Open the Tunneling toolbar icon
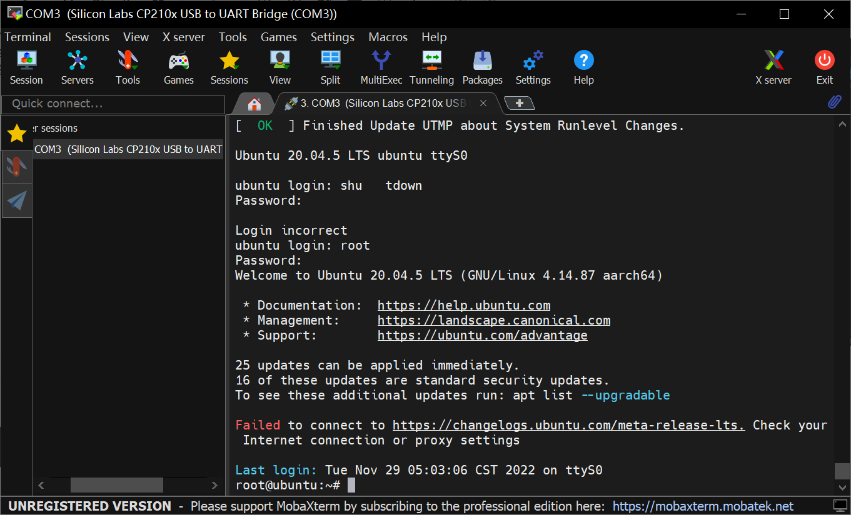 tap(431, 67)
